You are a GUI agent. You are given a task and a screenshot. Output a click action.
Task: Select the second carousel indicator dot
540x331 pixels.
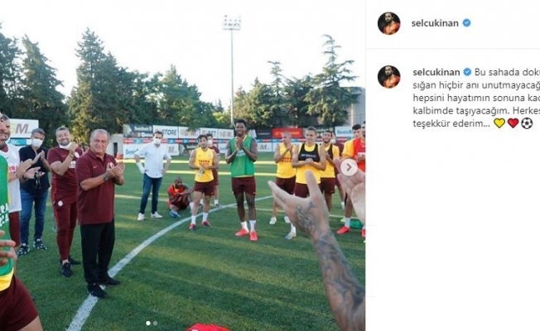point(156,323)
